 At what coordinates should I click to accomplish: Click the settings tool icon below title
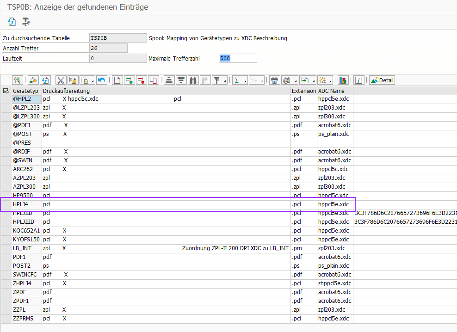point(26,22)
